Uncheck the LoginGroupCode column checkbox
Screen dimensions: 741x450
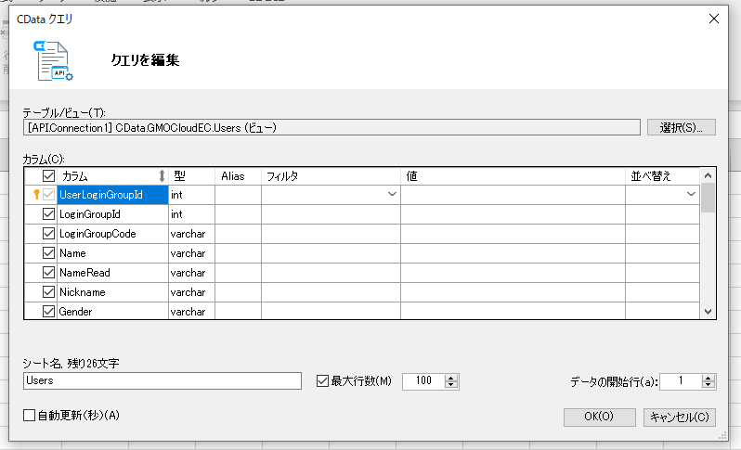point(48,233)
